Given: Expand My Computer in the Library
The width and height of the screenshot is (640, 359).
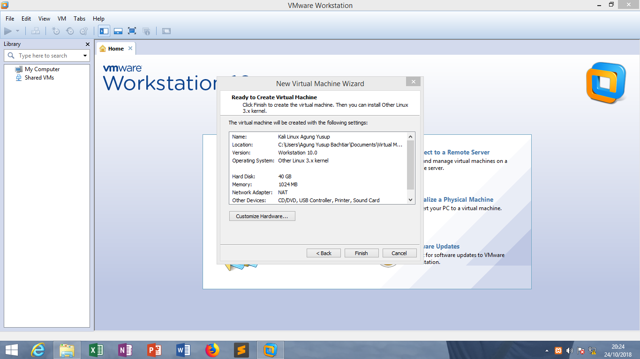Looking at the screenshot, I should (42, 69).
